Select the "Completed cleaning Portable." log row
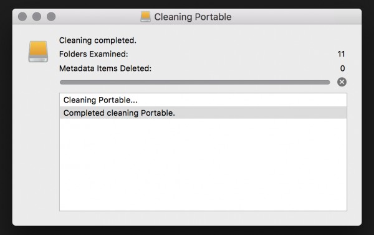374x235 pixels. [203, 113]
